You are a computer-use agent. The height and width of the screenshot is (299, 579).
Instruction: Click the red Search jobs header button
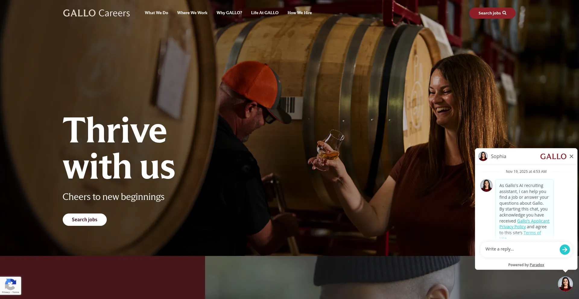pos(492,13)
